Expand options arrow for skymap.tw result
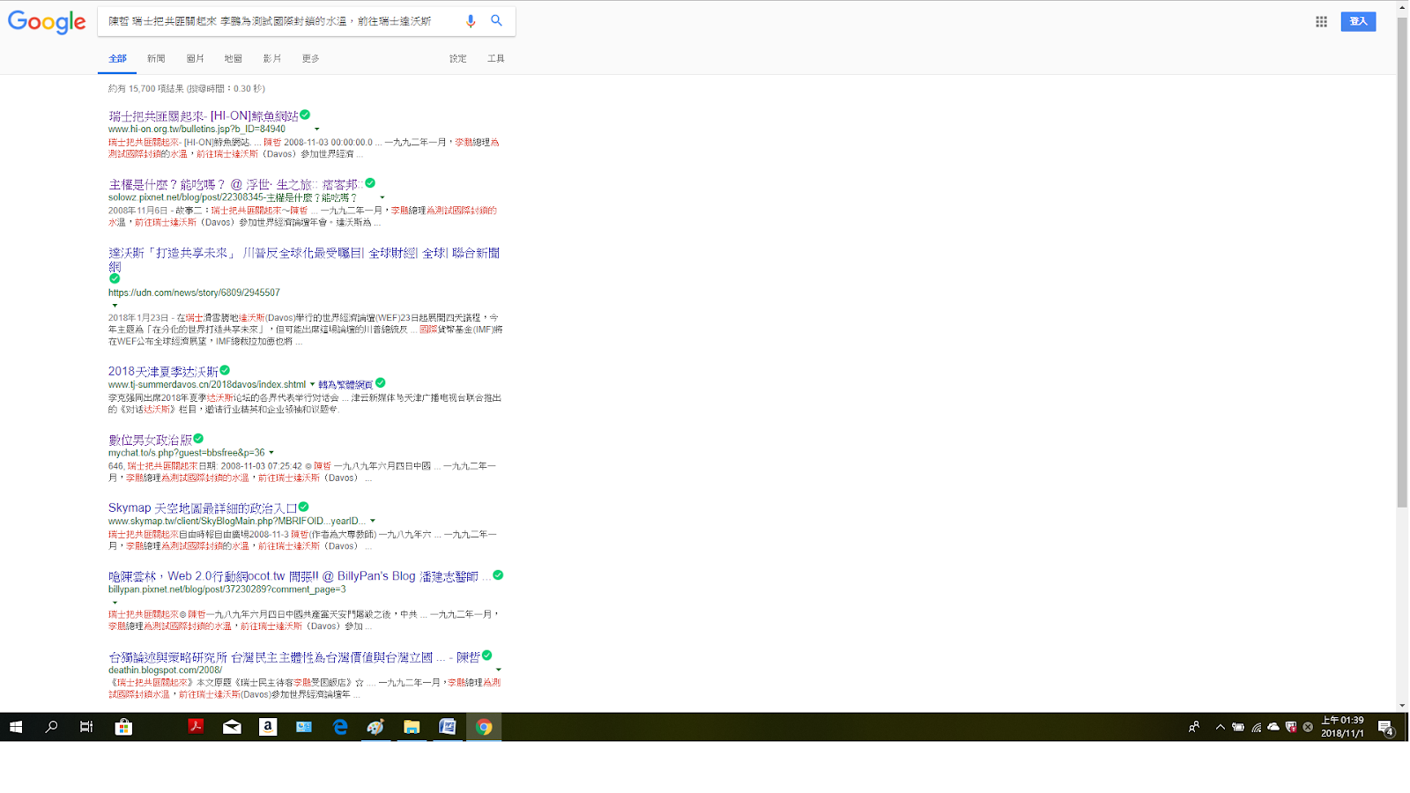Image resolution: width=1410 pixels, height=793 pixels. [373, 521]
